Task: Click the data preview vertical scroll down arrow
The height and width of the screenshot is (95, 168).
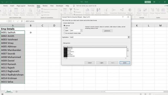Action: 128,56
